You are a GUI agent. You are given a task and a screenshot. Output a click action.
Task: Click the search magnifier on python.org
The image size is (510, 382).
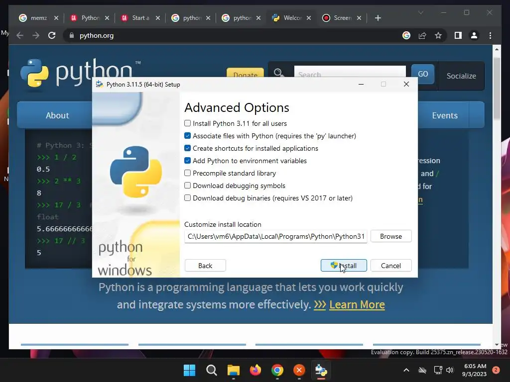coord(279,73)
